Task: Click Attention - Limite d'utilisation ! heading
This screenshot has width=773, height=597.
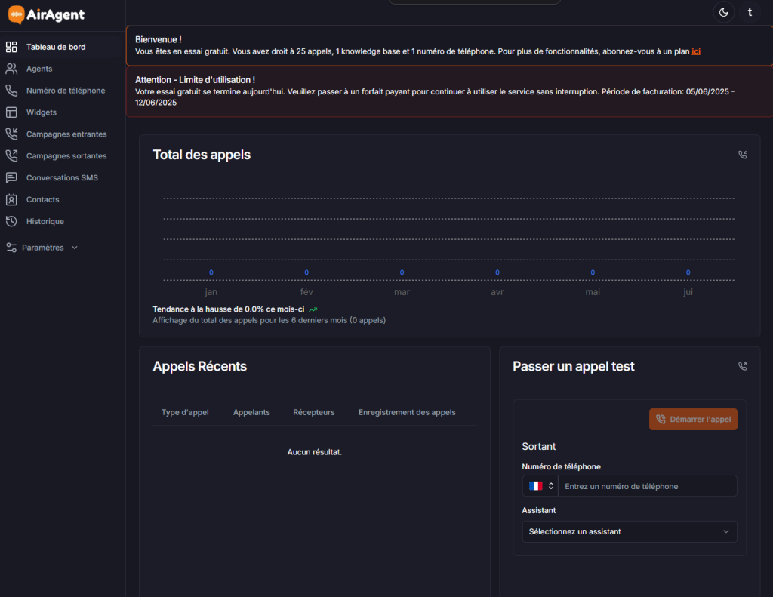Action: click(196, 80)
